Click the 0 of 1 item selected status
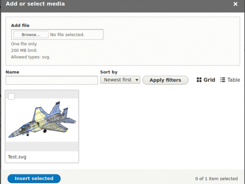Viewport: 245px width, 184px height. (x=216, y=179)
